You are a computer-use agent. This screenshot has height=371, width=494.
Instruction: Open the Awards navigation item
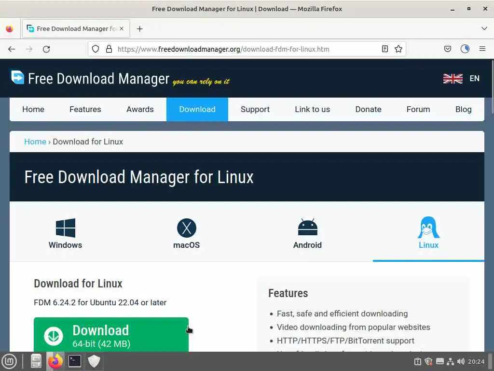tap(140, 110)
